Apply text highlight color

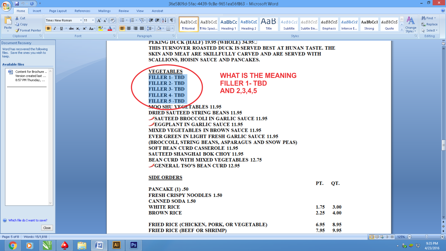click(x=100, y=29)
